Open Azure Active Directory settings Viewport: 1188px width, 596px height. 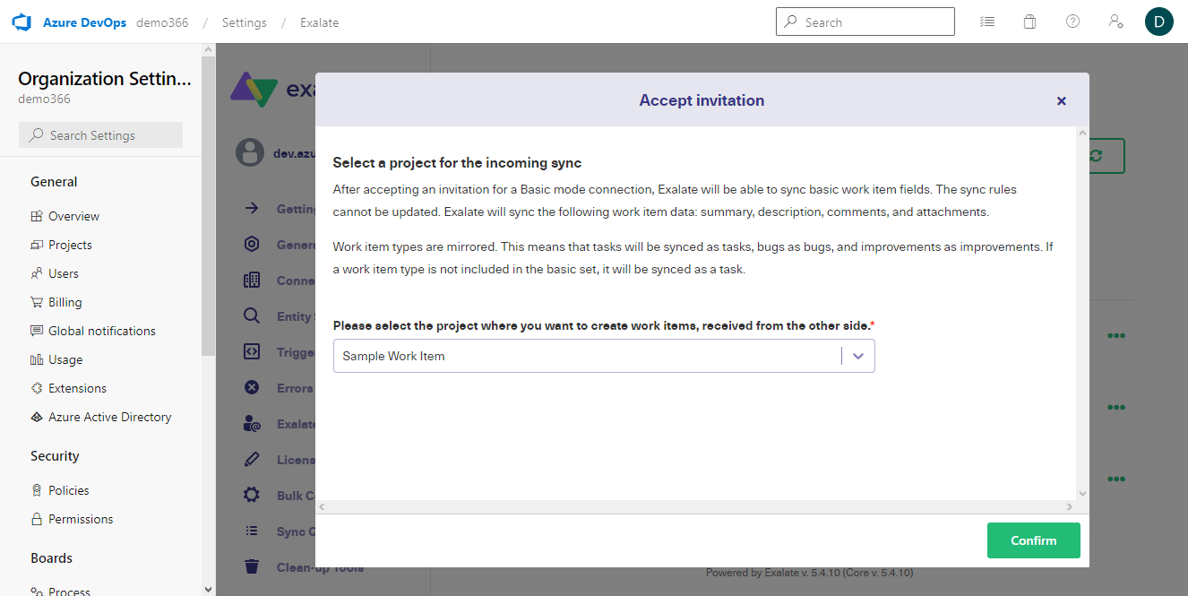110,417
